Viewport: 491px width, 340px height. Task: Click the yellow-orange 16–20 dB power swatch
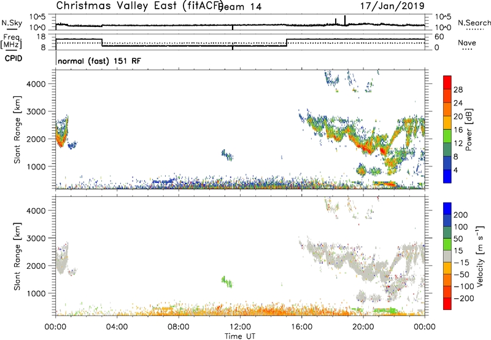pyautogui.click(x=447, y=123)
